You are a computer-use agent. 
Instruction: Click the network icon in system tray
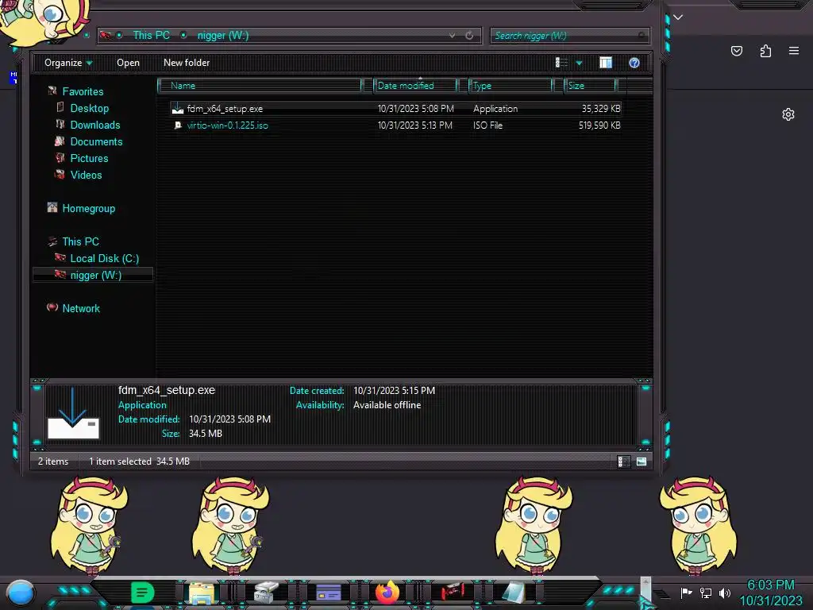[x=706, y=593]
